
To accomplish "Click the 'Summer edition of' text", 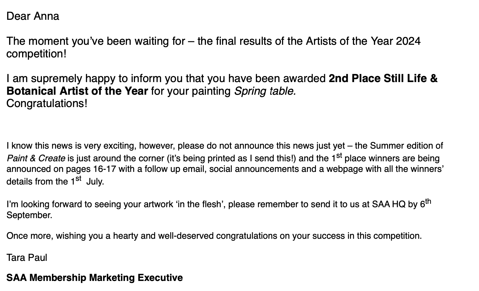I will tap(406, 146).
